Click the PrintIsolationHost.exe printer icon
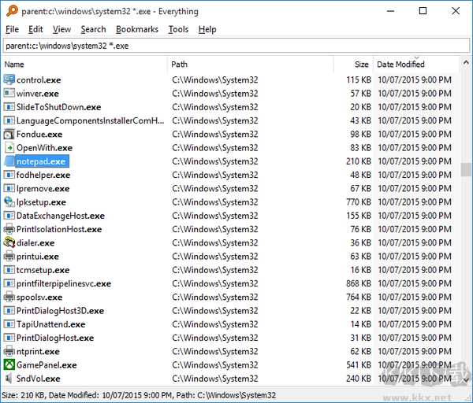The image size is (473, 403). [x=9, y=229]
